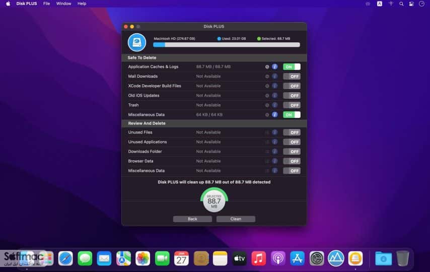The height and width of the screenshot is (272, 430).
Task: Open review list icon for Browser Data
Action: click(267, 161)
